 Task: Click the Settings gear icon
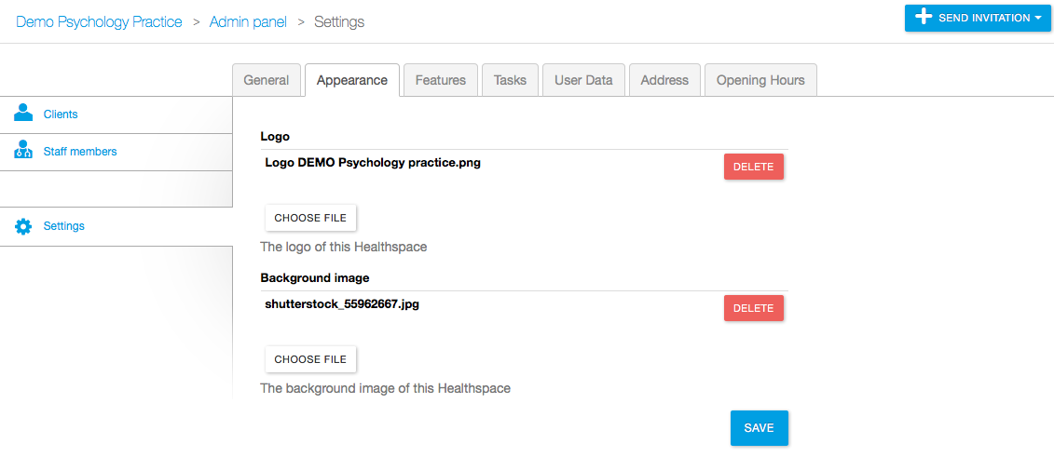[23, 226]
